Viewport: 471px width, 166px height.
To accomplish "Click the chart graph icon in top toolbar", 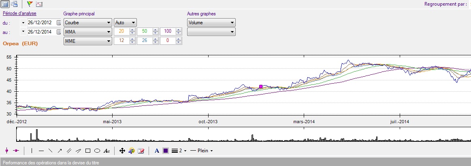I will (x=39, y=4).
